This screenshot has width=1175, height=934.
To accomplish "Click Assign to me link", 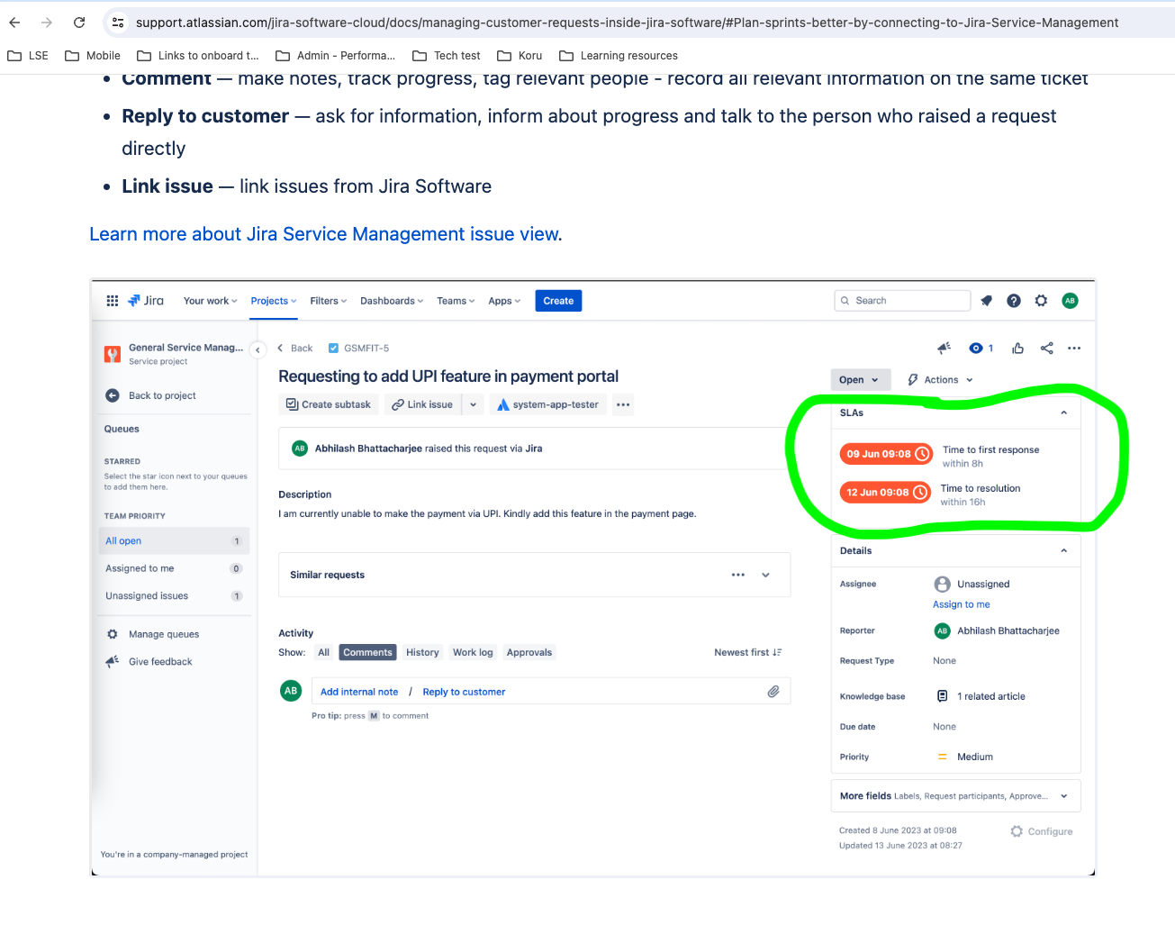I will point(961,604).
